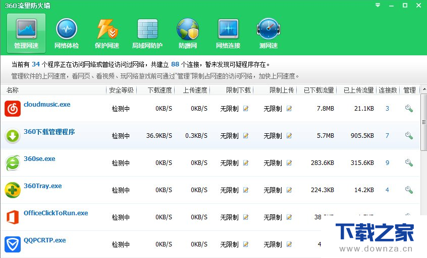427x258 pixels.
Task: Select the 283.6KB downloaded traffic cell
Action: 323,163
